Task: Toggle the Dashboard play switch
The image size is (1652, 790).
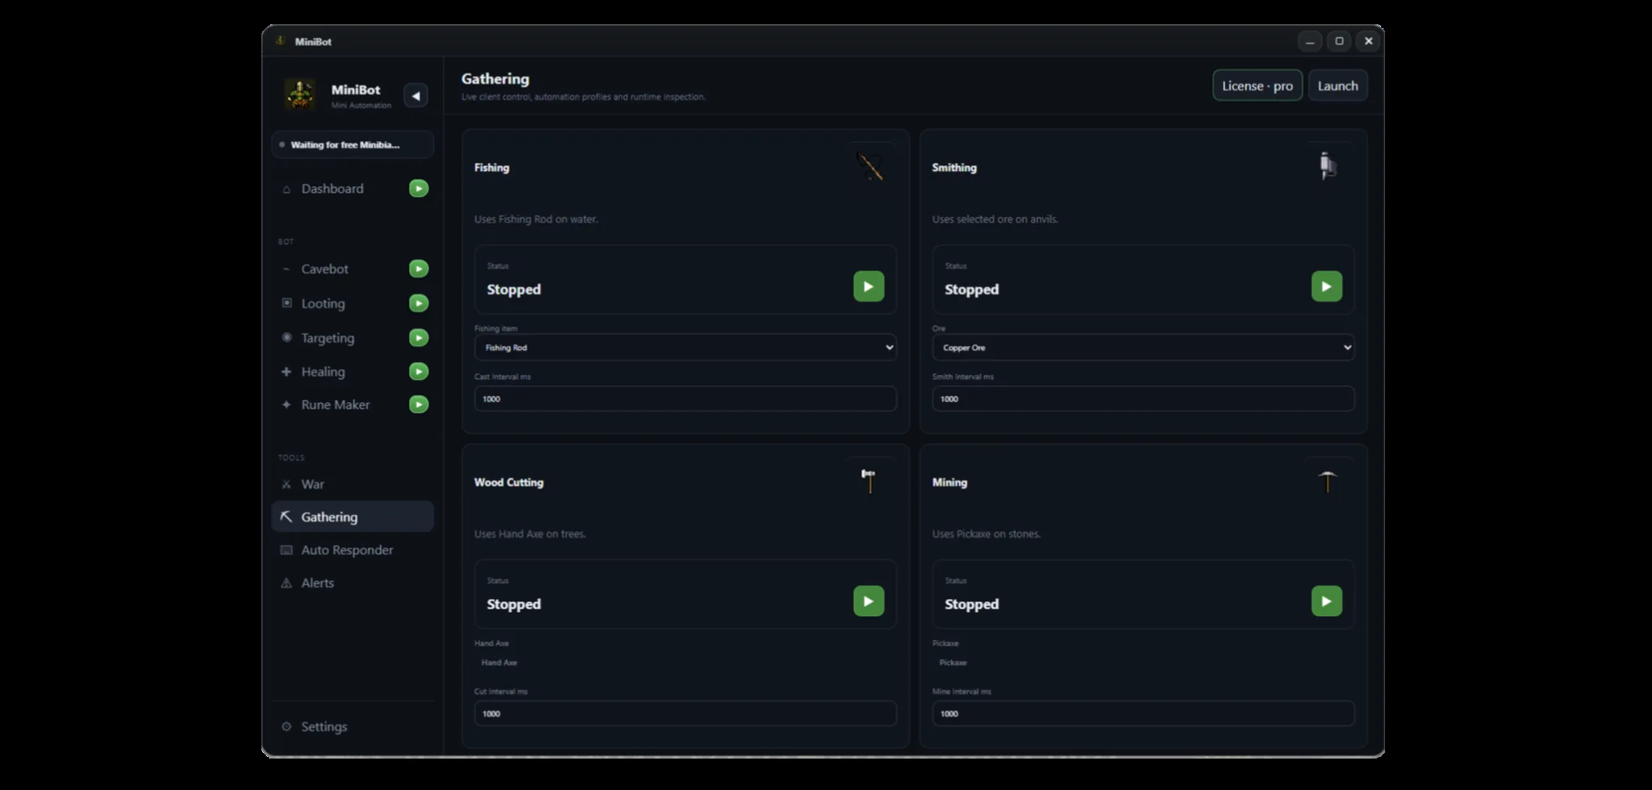Action: (x=419, y=189)
